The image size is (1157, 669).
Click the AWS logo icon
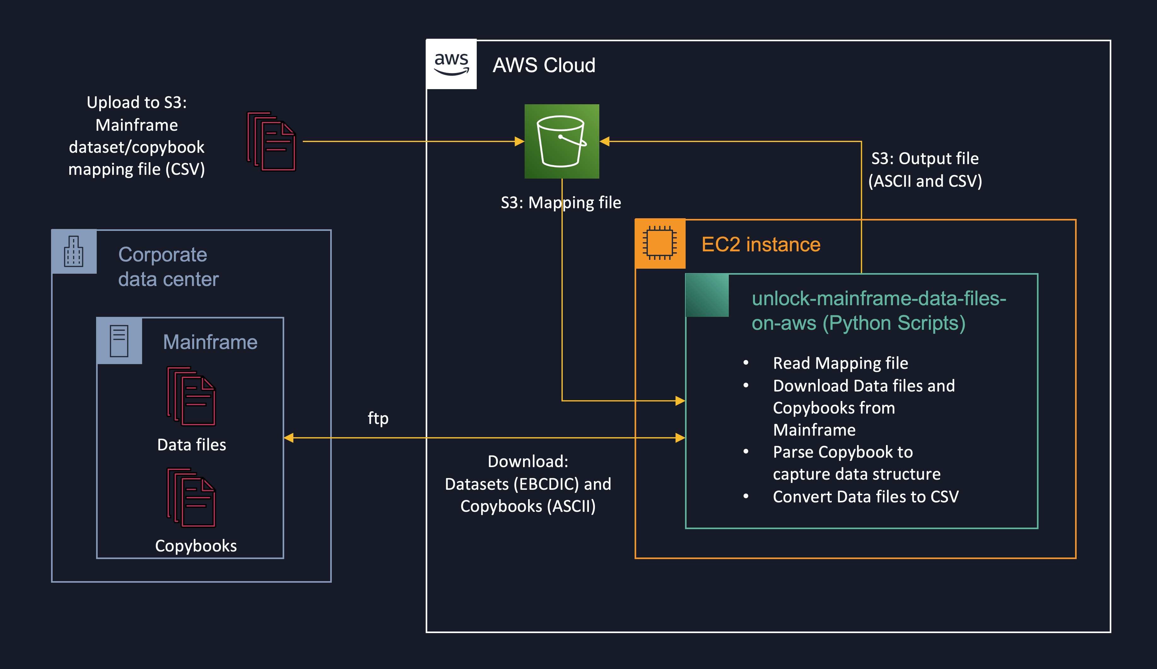click(x=451, y=64)
